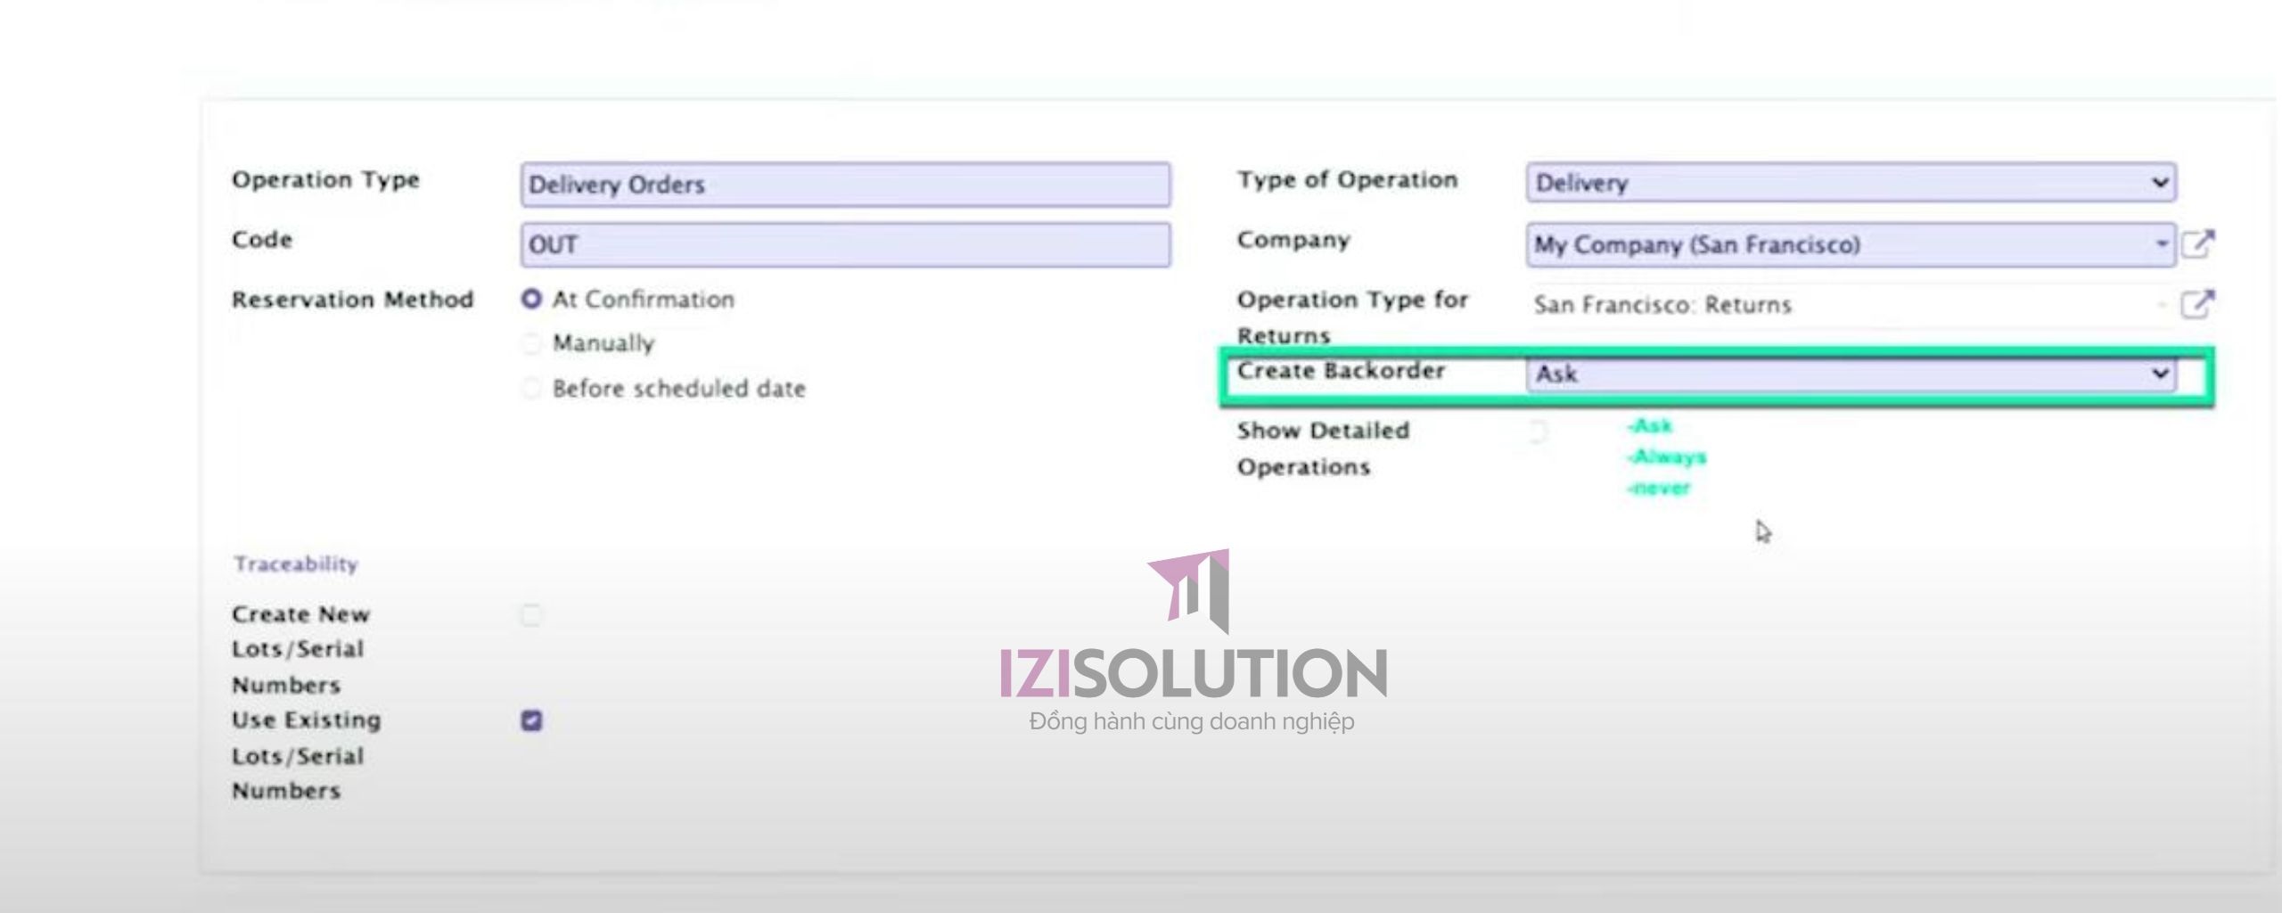Focus the Code field containing OUT
Screen dimensions: 2282x913
845,244
